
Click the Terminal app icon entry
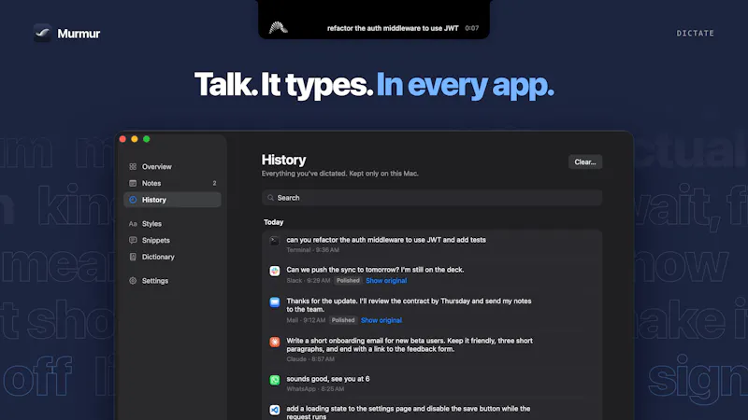(x=274, y=241)
